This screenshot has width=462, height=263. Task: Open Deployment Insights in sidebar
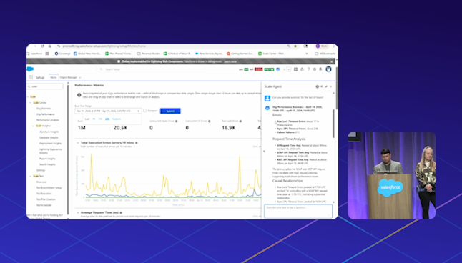pyautogui.click(x=50, y=144)
